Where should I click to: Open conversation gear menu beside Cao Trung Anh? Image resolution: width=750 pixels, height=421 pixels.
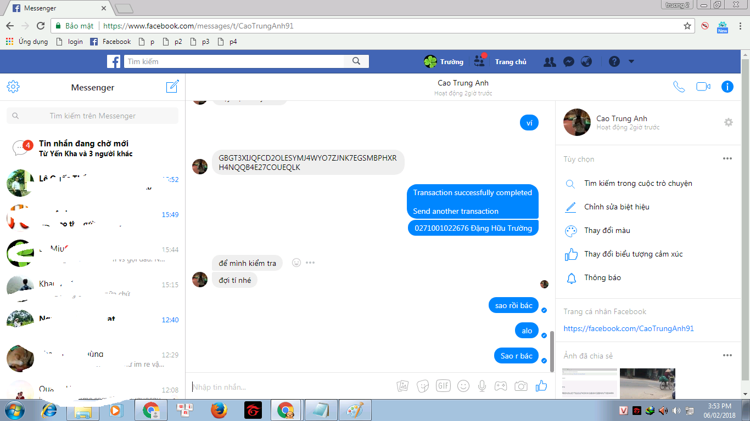[729, 122]
